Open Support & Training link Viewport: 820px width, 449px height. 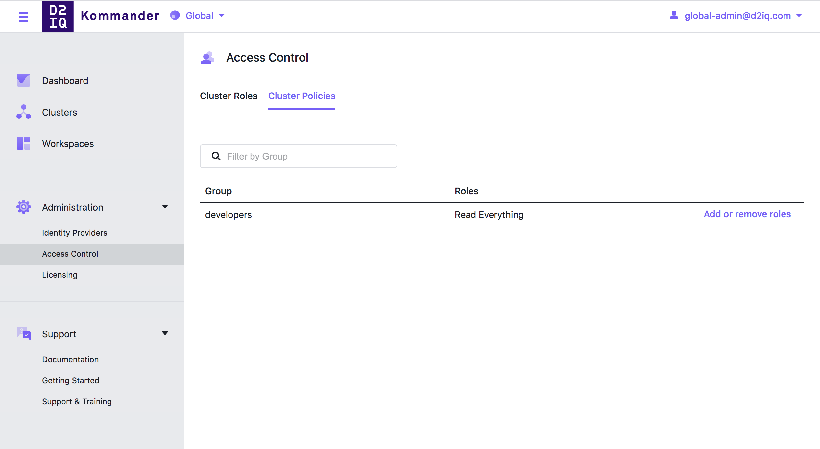click(x=77, y=401)
